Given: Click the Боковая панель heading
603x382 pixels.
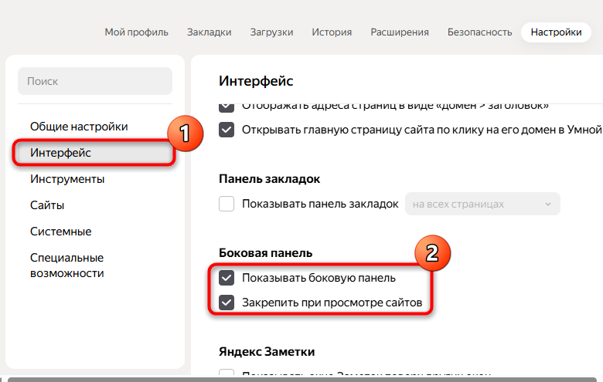Looking at the screenshot, I should pyautogui.click(x=265, y=253).
